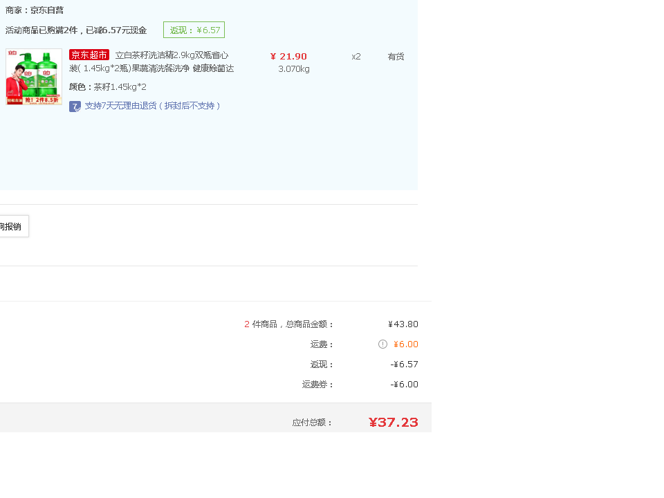Click the partially visible 报销 button
This screenshot has height=498, width=664.
point(13,227)
